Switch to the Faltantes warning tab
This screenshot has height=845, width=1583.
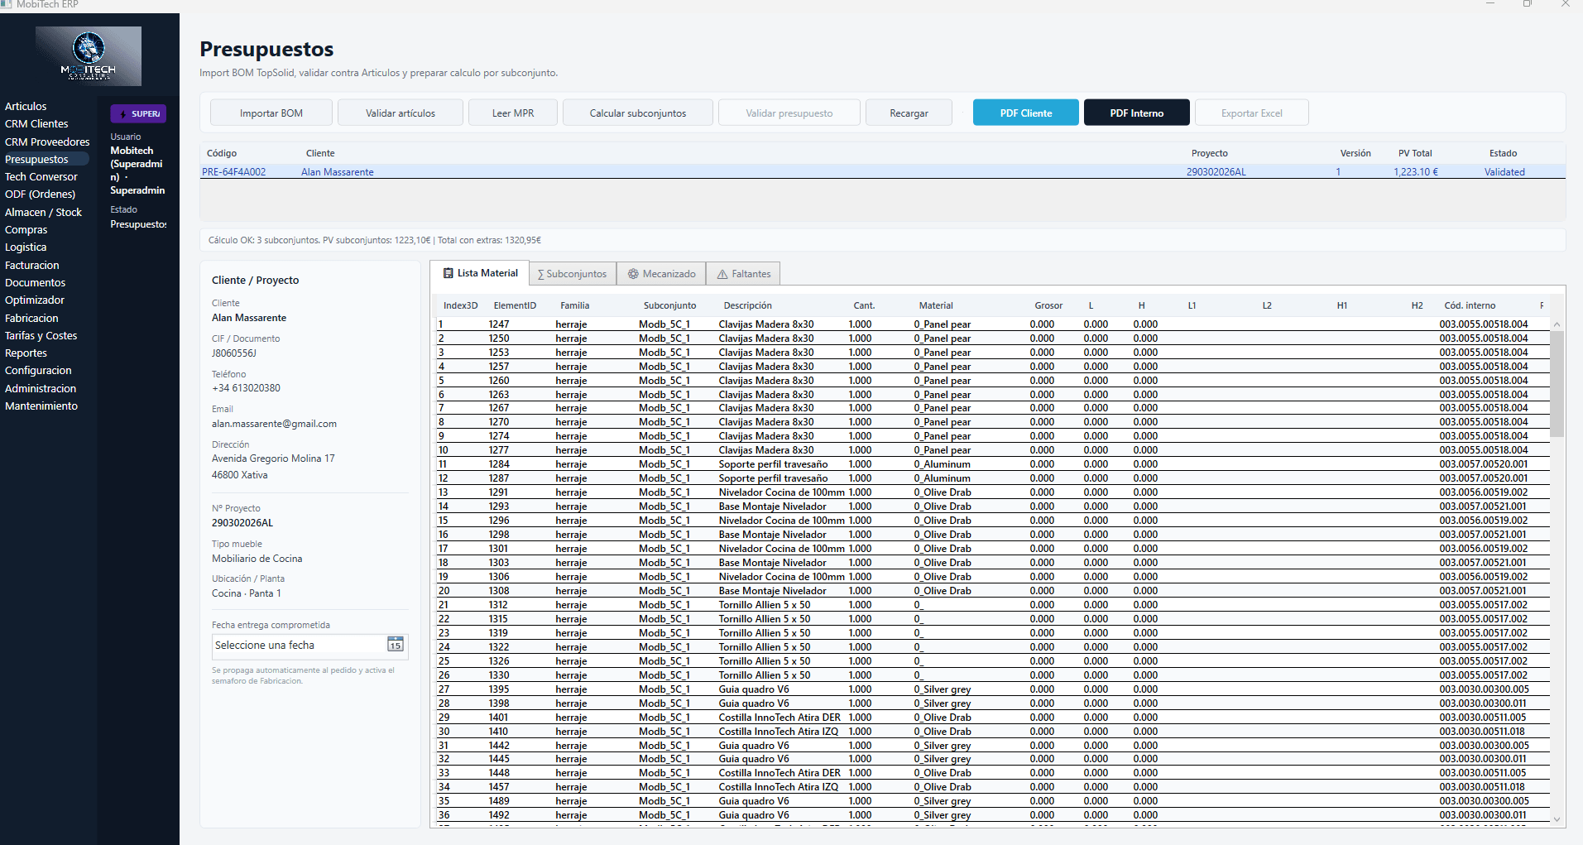pos(743,274)
